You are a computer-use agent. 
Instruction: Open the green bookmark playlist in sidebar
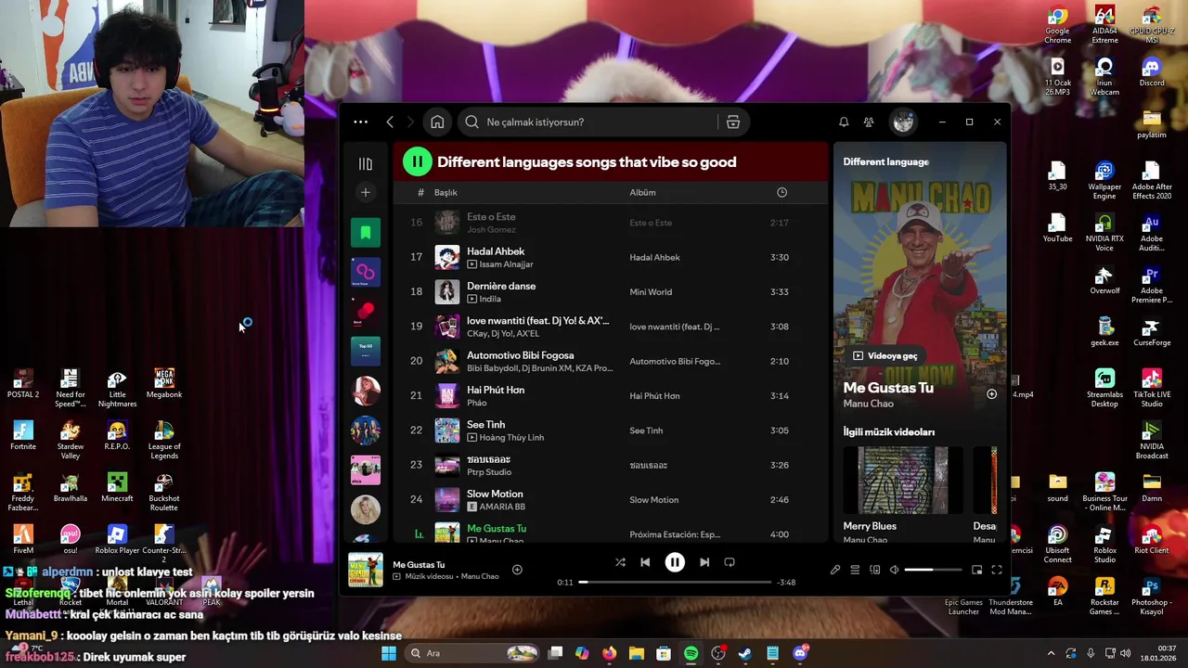tap(366, 232)
